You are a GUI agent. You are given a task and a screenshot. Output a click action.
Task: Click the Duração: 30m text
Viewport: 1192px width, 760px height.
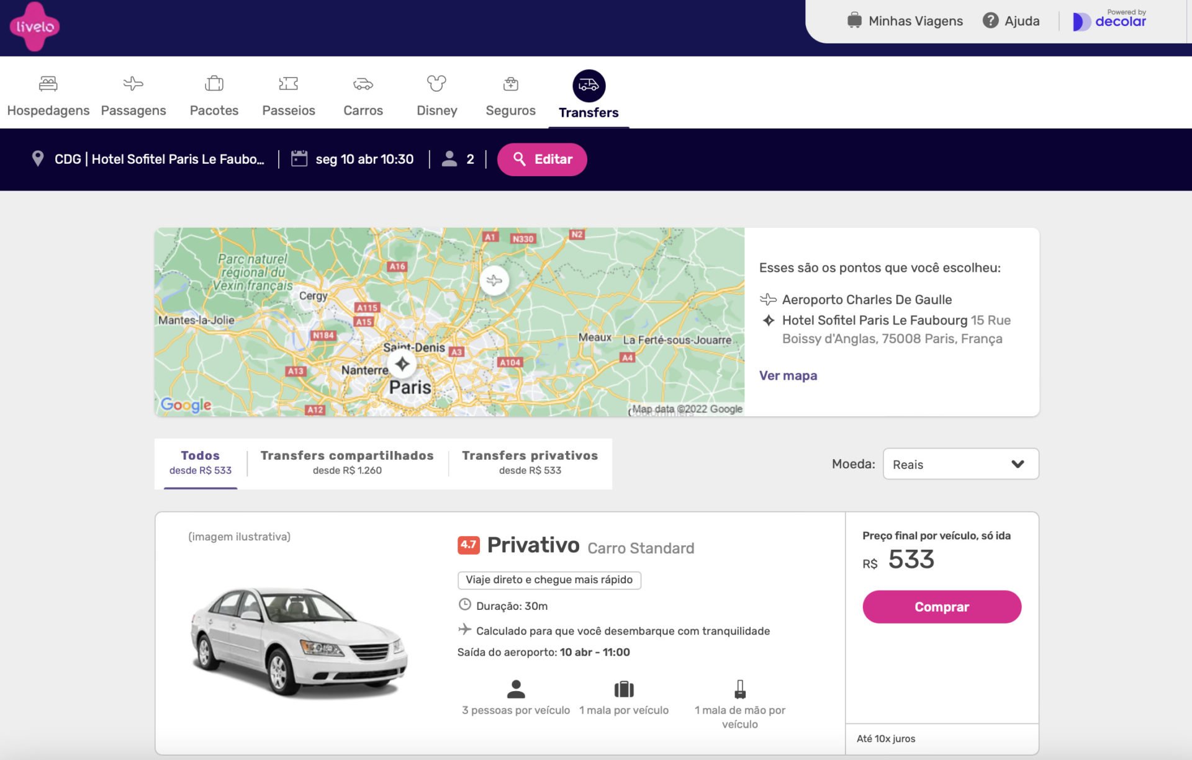(x=512, y=606)
